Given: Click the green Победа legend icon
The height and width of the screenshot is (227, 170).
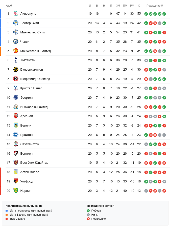Looking at the screenshot, I should point(88,211).
